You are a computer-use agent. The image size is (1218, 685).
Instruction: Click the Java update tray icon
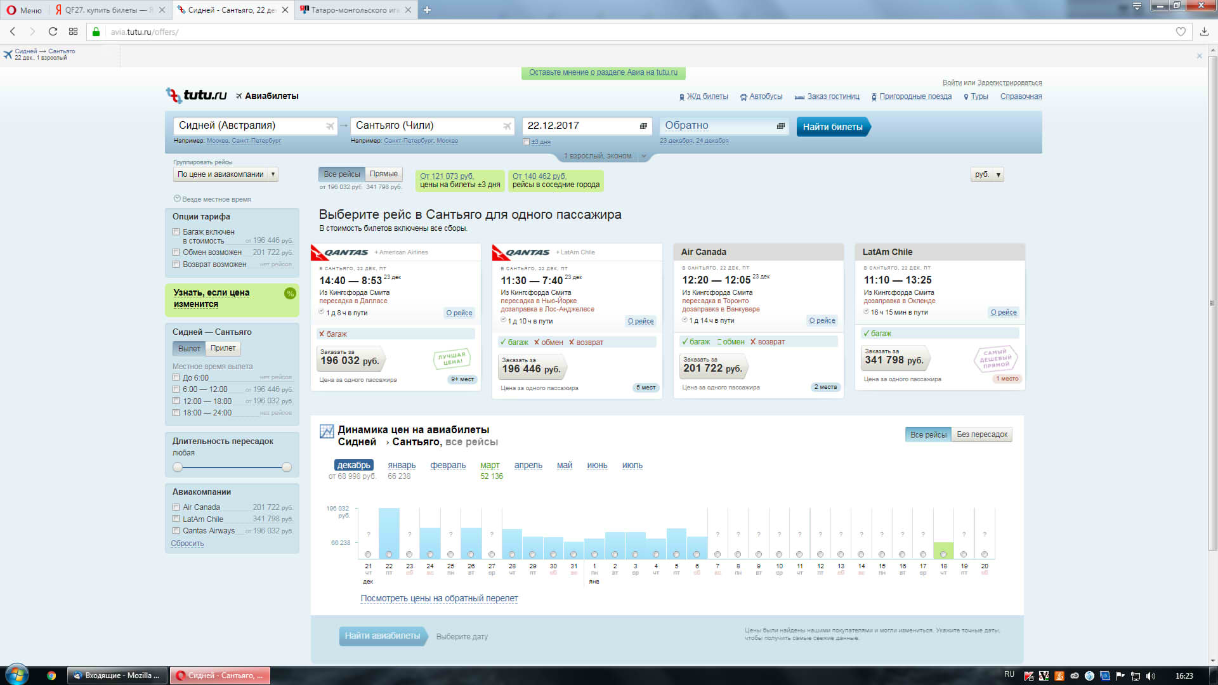[x=1059, y=675]
